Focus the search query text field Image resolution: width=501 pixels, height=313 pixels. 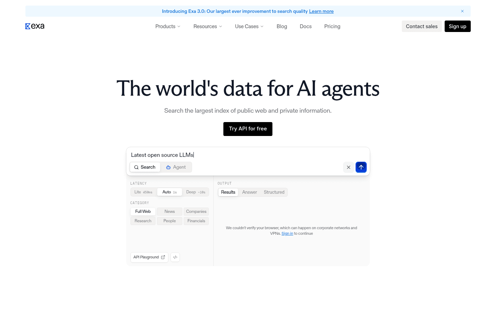coord(248,155)
